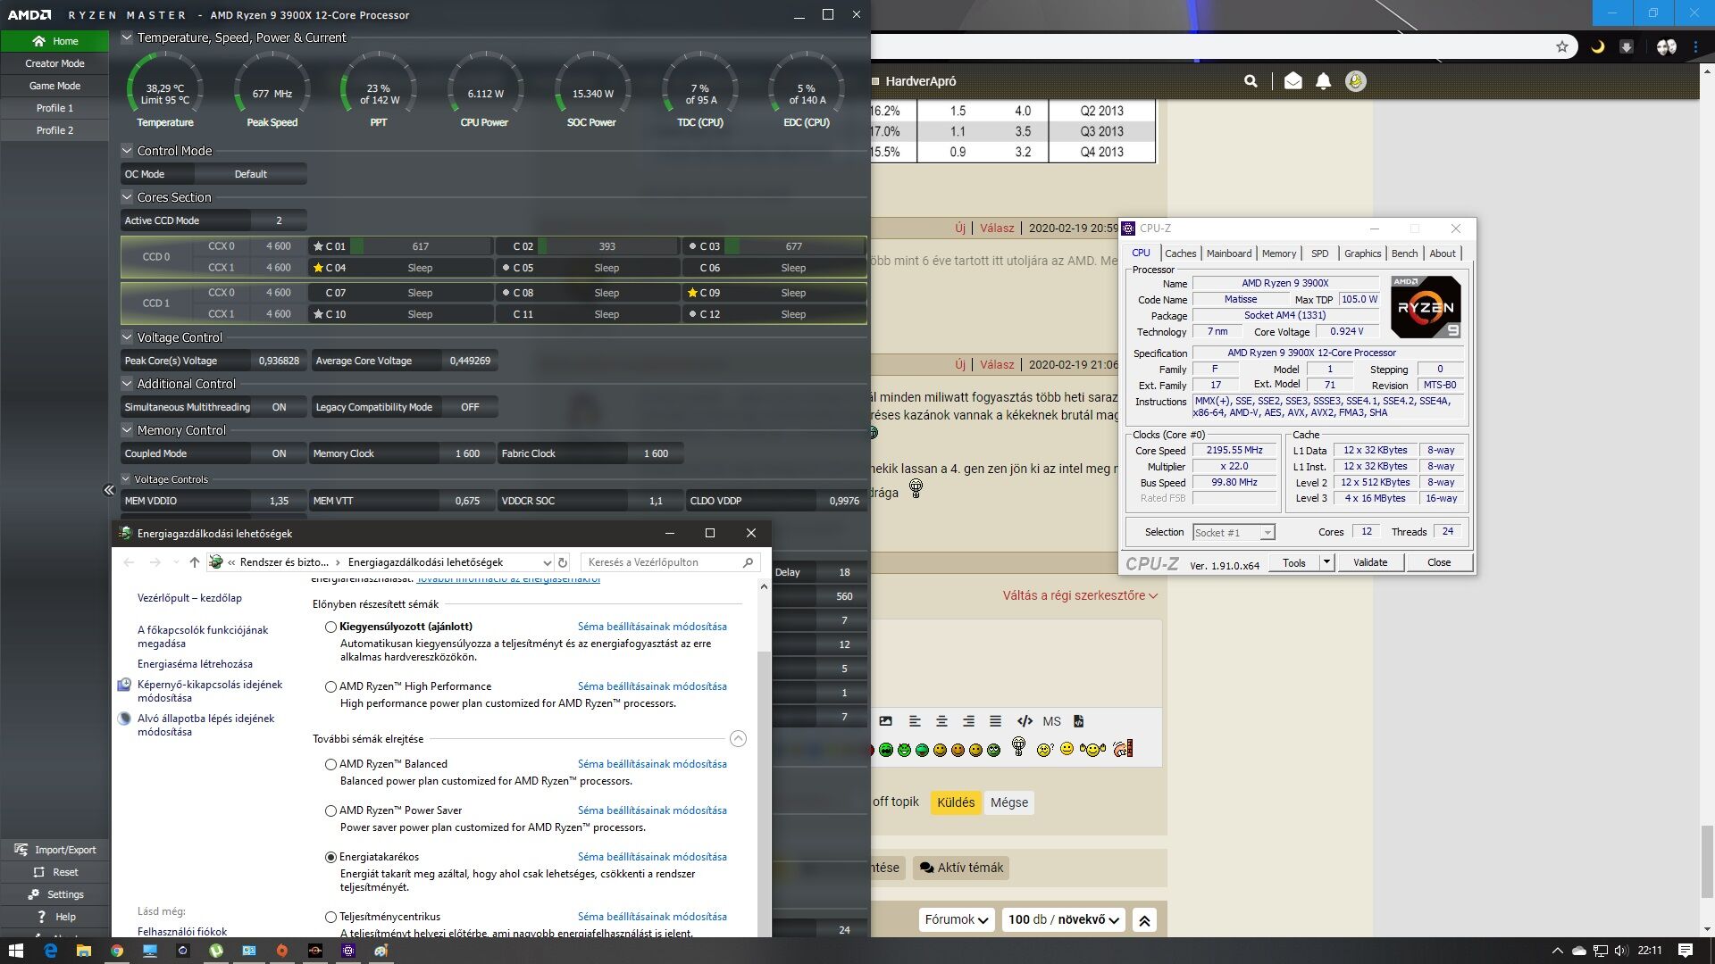Image resolution: width=1715 pixels, height=964 pixels.
Task: Switch to the Memory tab in CPU-Z
Action: pos(1278,253)
